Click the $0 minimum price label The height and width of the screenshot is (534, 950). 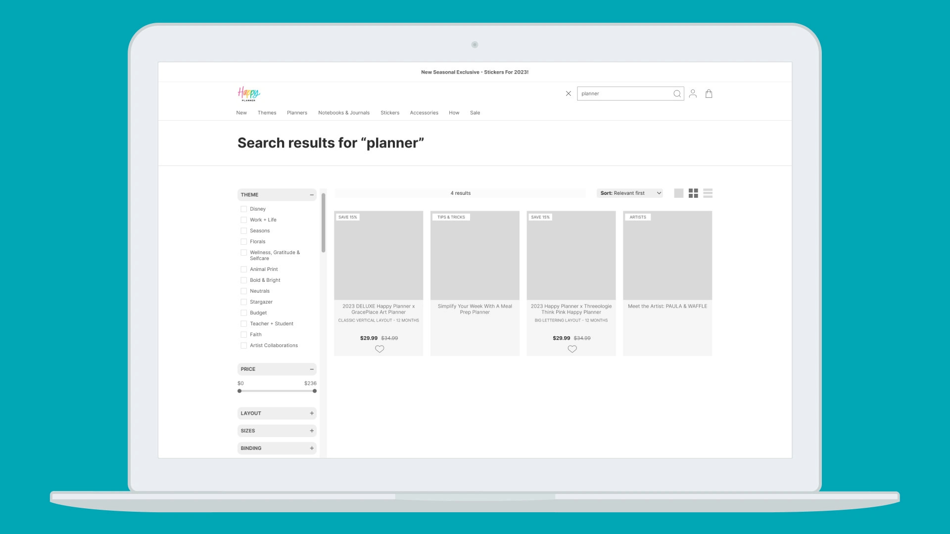240,383
